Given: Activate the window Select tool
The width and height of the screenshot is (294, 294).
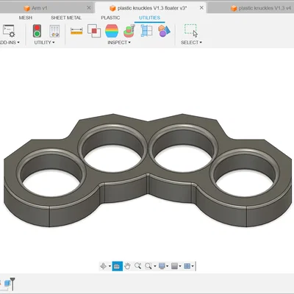Looking at the screenshot, I should click(x=191, y=31).
